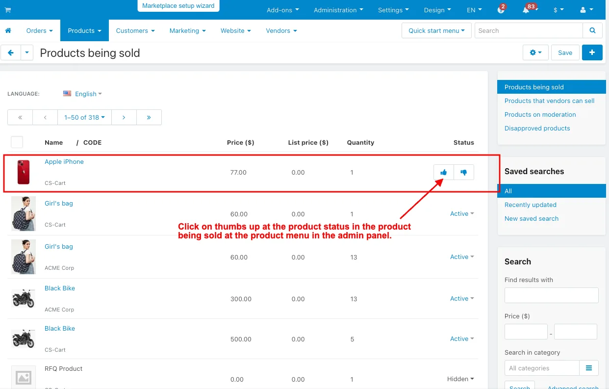
Task: Click the Find results with input field
Action: coord(551,295)
